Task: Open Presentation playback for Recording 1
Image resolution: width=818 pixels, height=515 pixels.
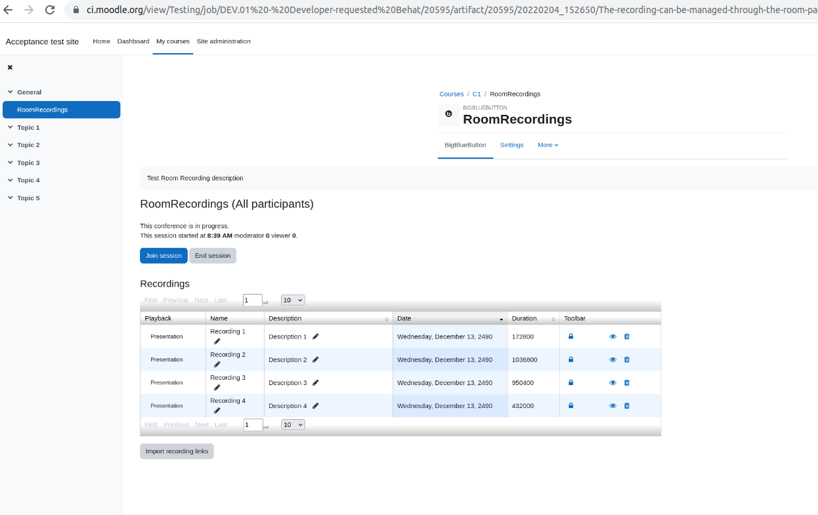Action: (x=167, y=337)
